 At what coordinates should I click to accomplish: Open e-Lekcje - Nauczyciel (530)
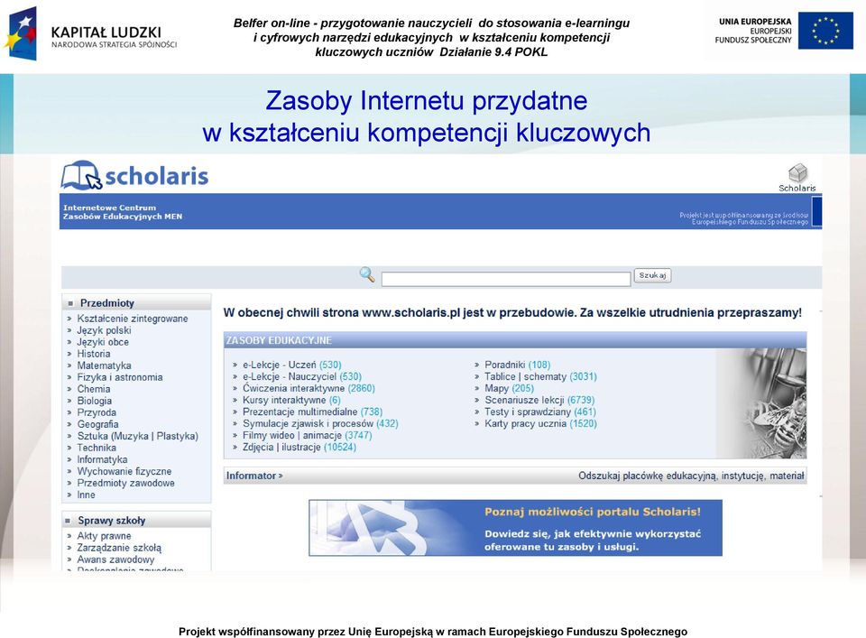302,376
